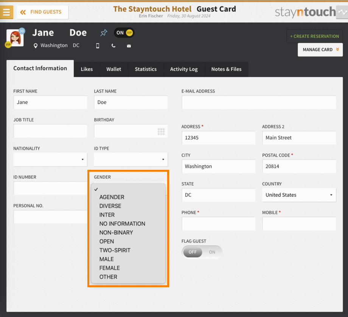Viewport: 348px width, 317px height.
Task: Click the First Name field with Jane
Action: tap(50, 102)
